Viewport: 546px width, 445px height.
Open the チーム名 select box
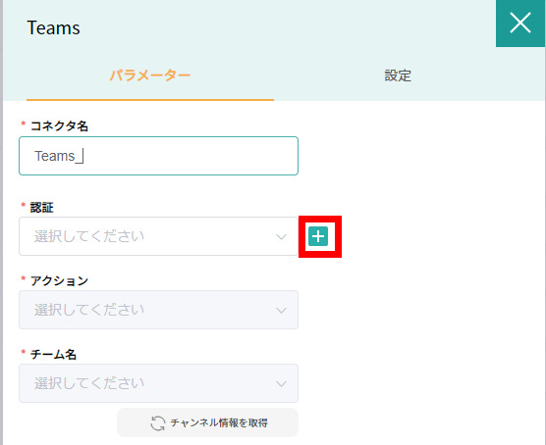tap(158, 383)
